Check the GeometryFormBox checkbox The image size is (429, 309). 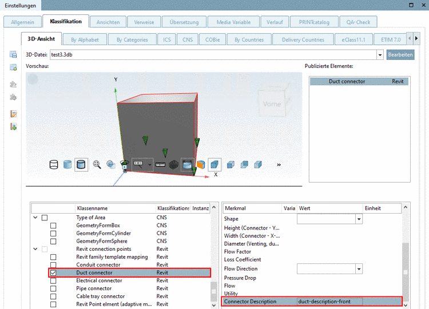point(53,226)
